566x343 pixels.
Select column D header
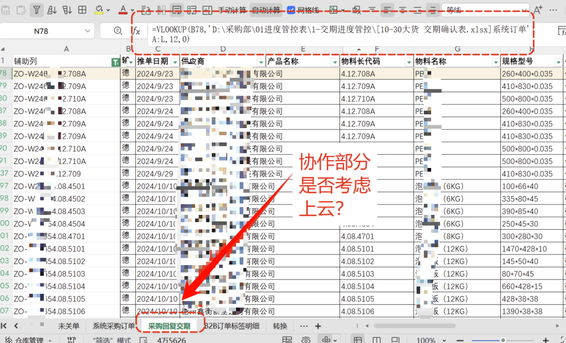tap(223, 49)
